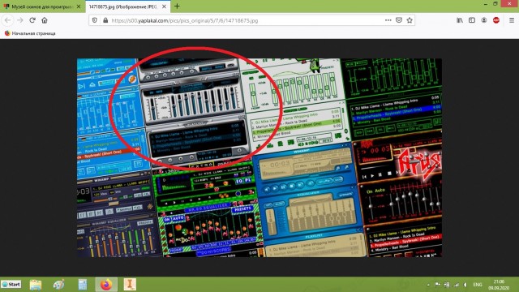Open the Начальная страница bookmark
The width and height of the screenshot is (519, 292).
click(30, 33)
